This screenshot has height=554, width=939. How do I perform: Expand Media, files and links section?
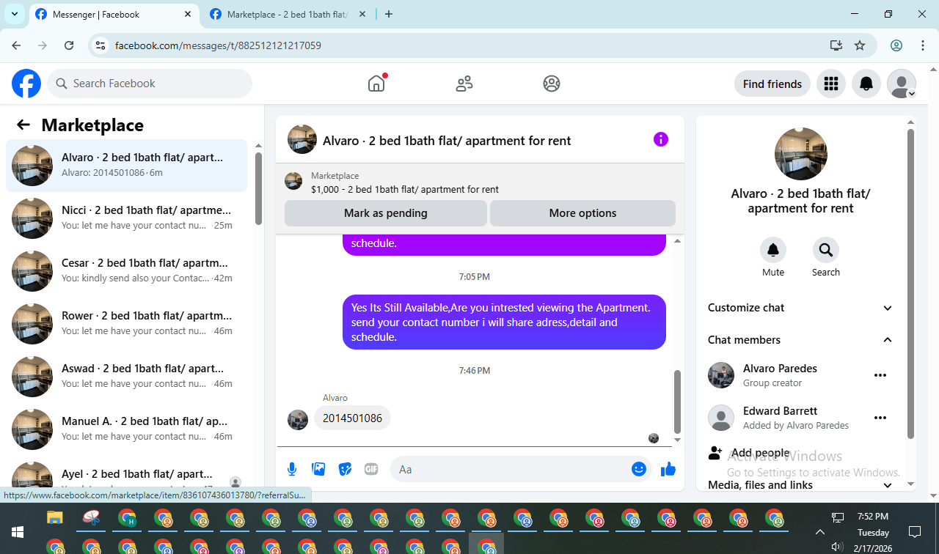801,485
